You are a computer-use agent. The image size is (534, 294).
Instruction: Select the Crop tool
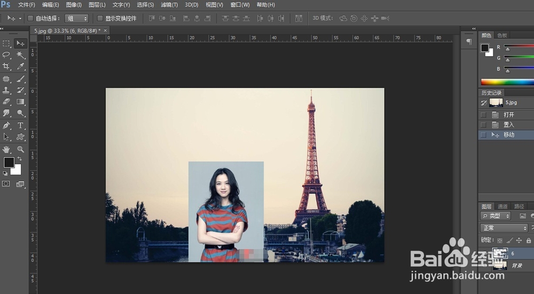(x=6, y=66)
